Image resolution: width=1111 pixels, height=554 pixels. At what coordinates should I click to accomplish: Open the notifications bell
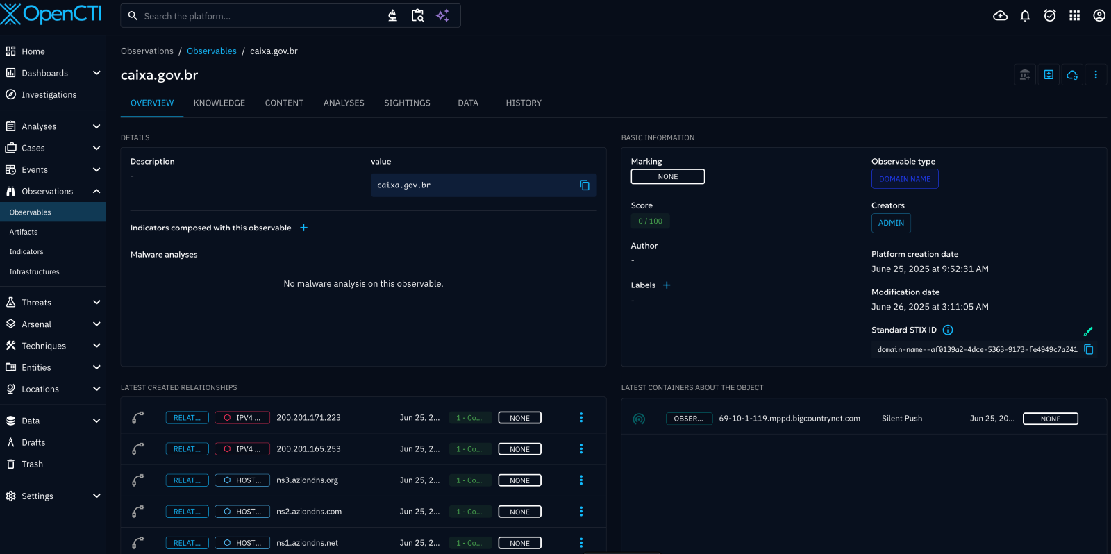tap(1025, 16)
